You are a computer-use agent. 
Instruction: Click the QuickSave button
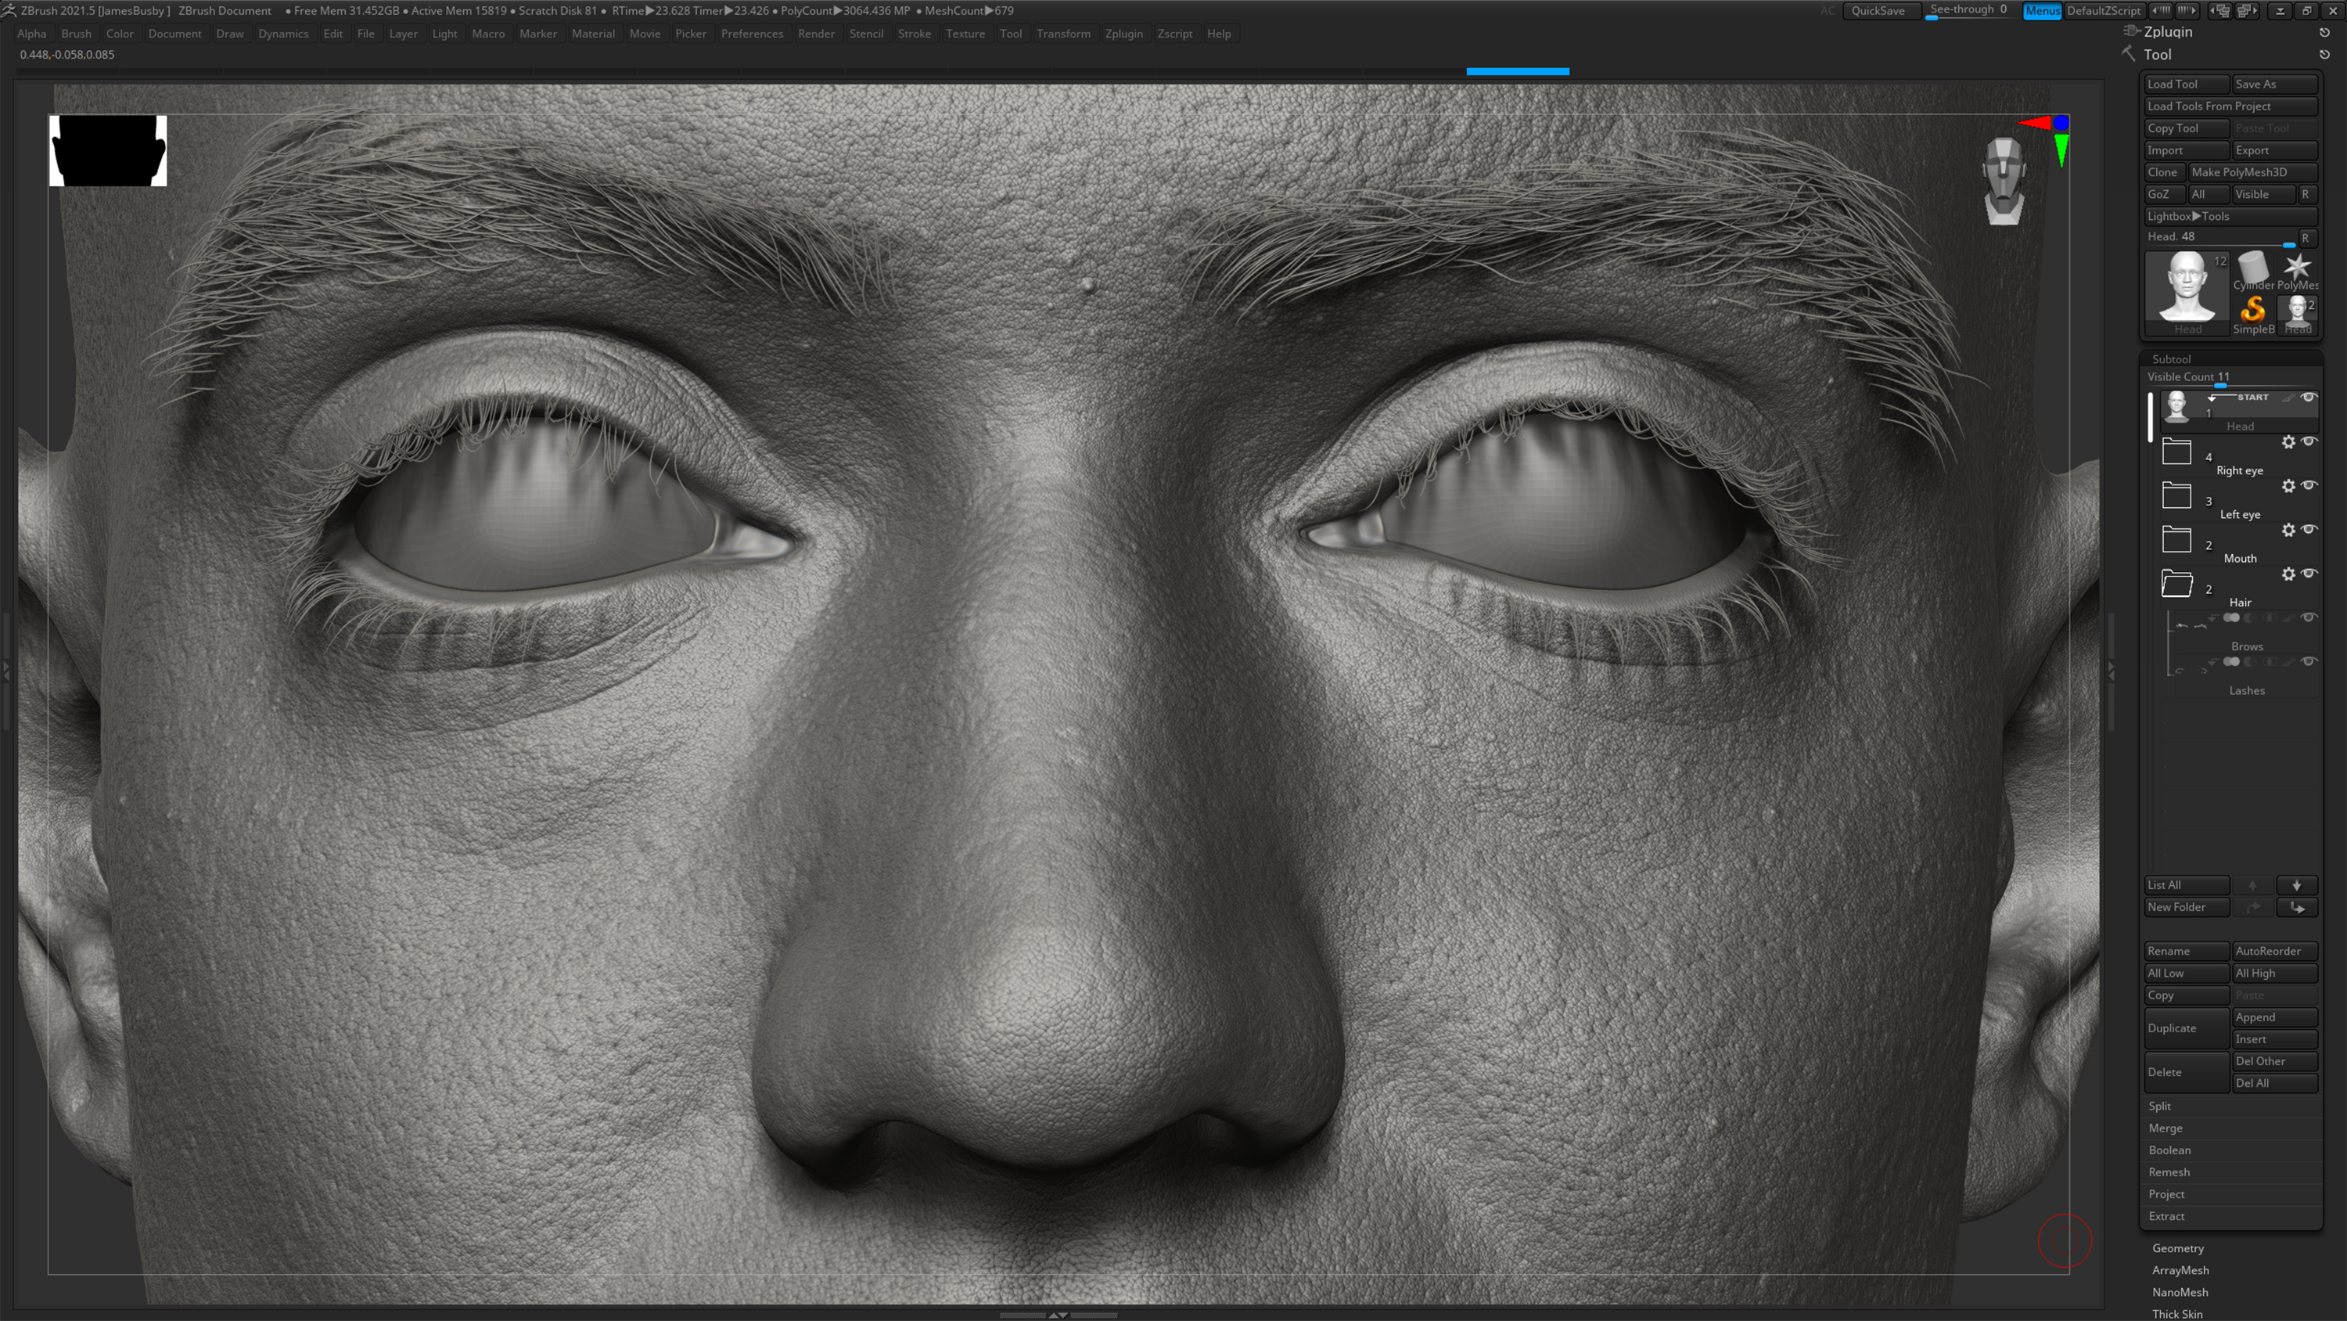[1877, 11]
